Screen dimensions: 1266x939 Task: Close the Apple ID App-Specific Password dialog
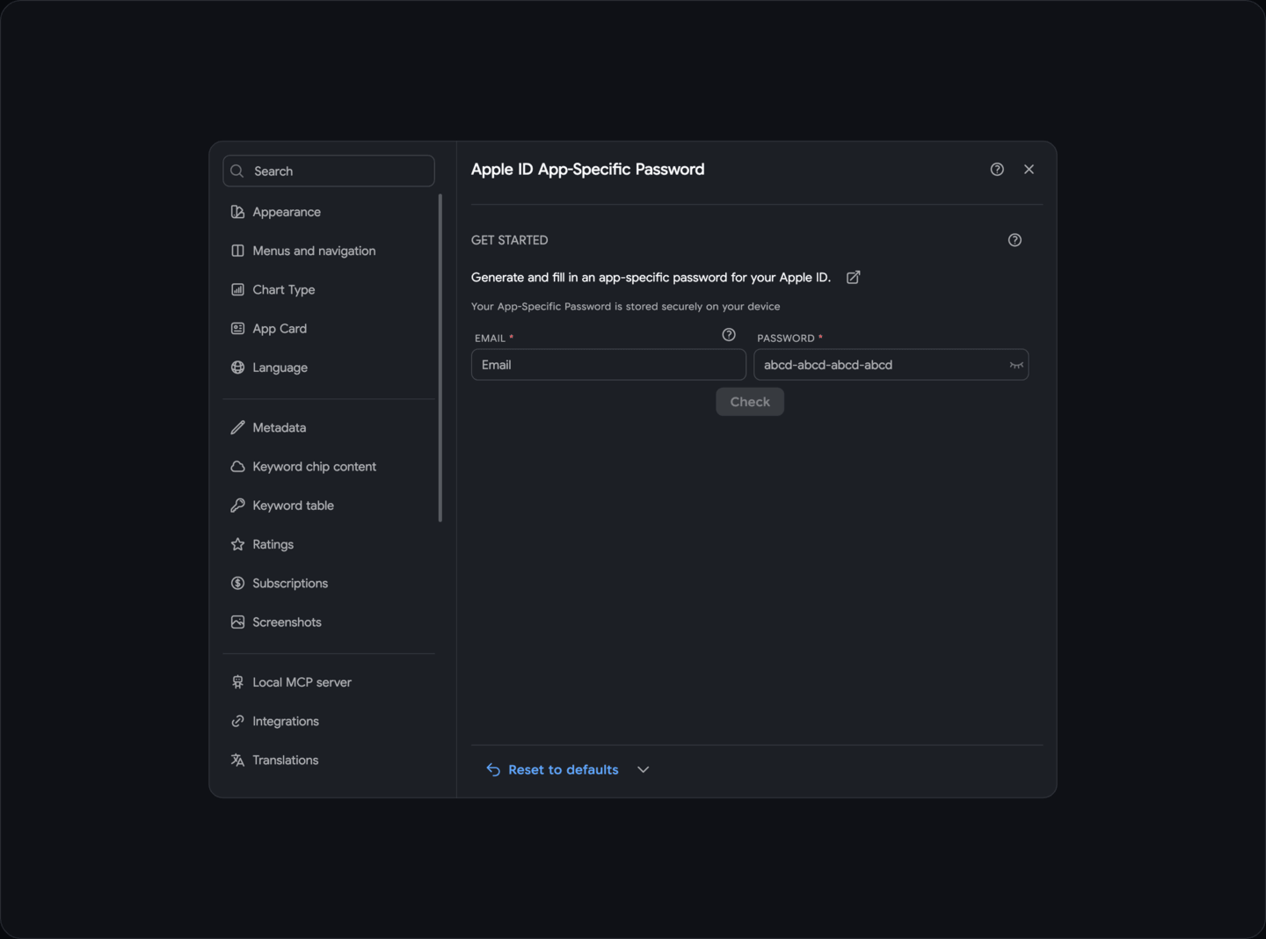point(1029,170)
